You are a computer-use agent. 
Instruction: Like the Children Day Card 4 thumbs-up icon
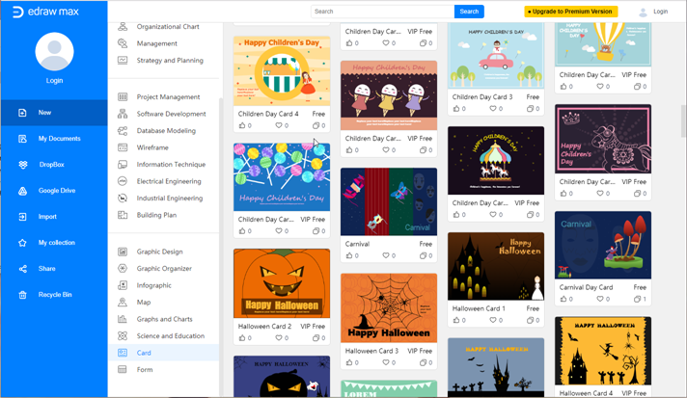point(242,125)
